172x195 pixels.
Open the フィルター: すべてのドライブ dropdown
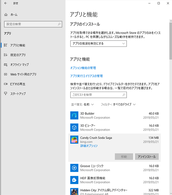118,104
